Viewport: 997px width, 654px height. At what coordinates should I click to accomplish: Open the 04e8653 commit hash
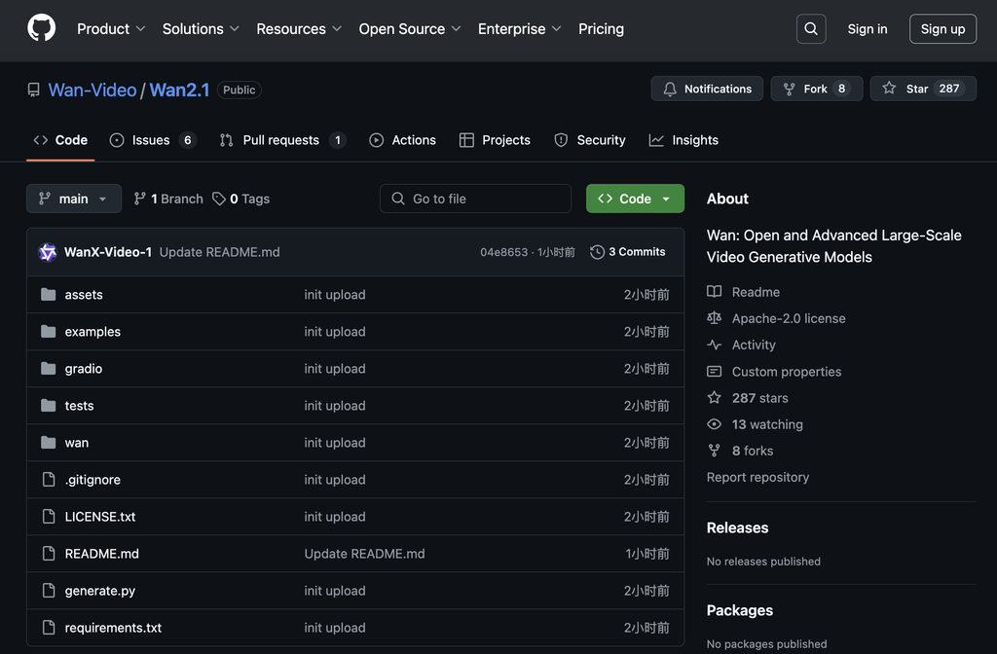click(x=503, y=252)
